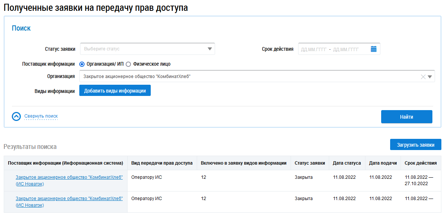Clear the selected organization with X icon

[x=423, y=77]
